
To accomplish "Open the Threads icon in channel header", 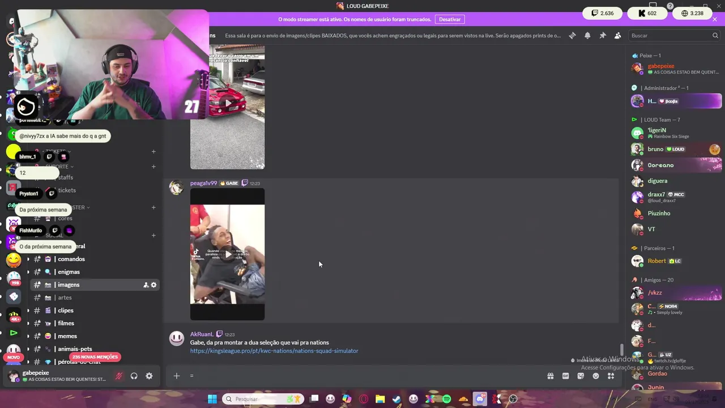I will tap(572, 35).
